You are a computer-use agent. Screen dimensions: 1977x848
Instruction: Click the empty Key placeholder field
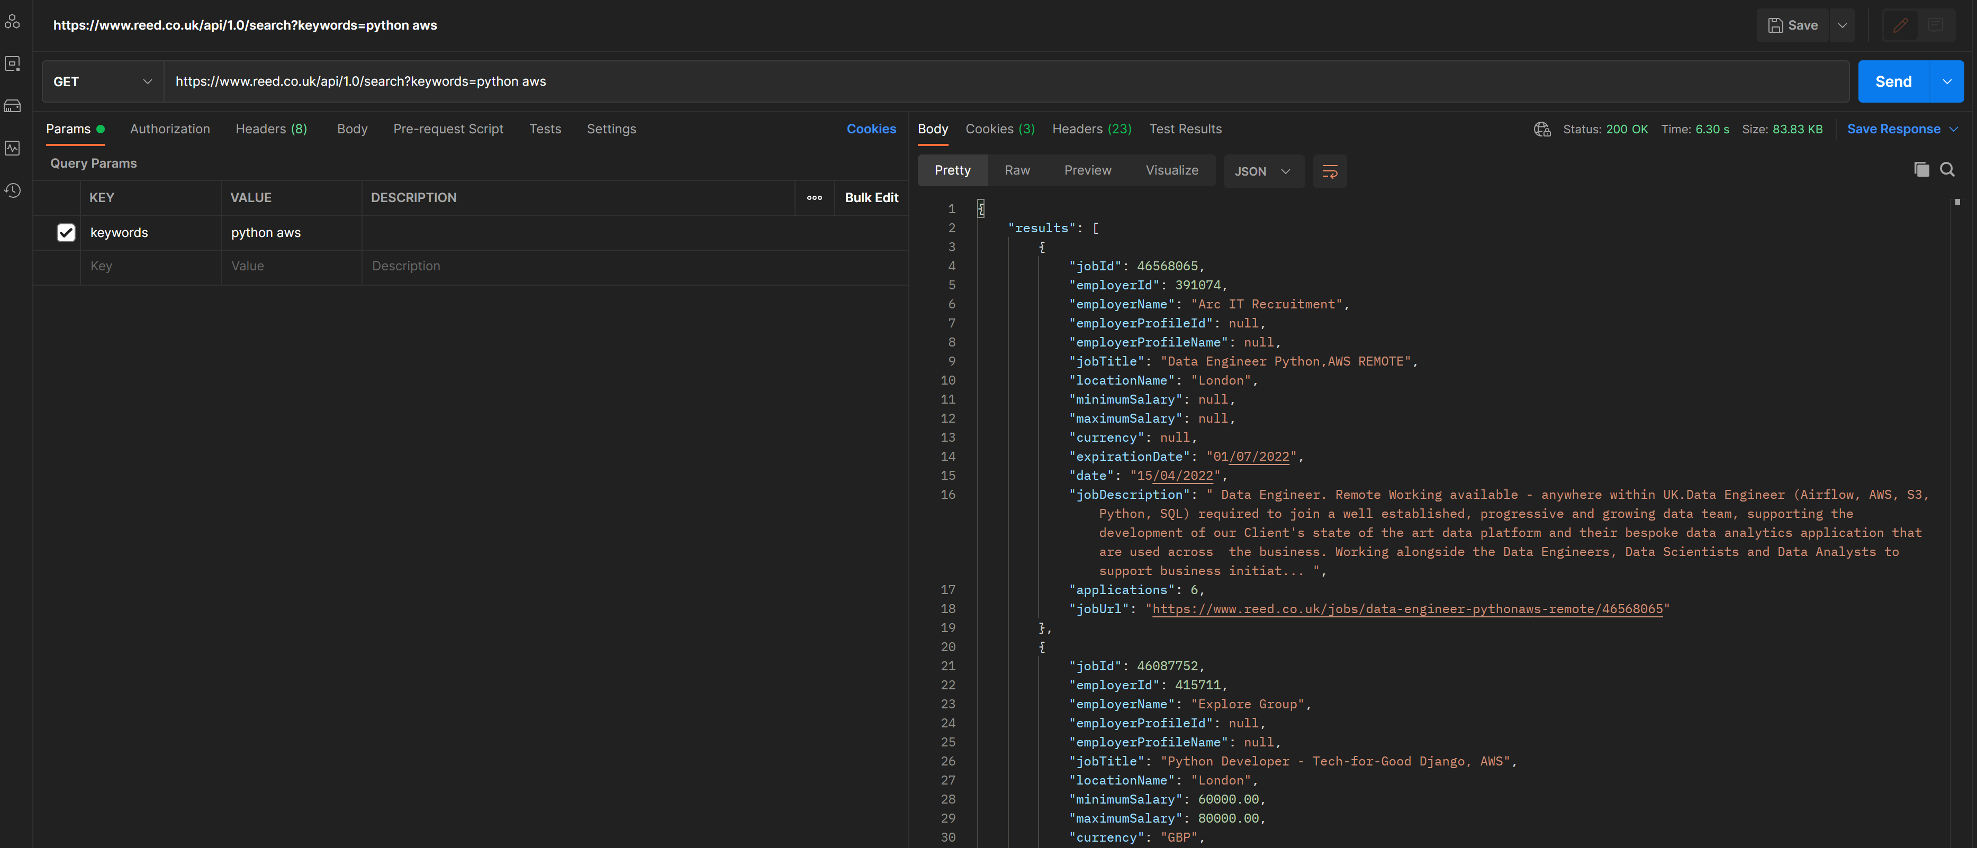coord(150,266)
